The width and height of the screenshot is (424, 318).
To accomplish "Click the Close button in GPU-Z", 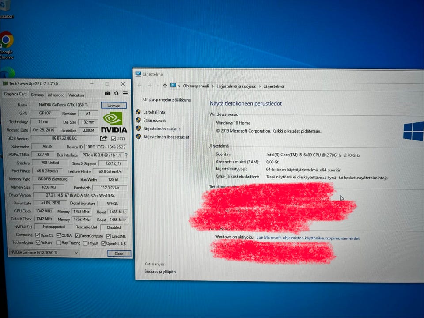I will [119, 254].
